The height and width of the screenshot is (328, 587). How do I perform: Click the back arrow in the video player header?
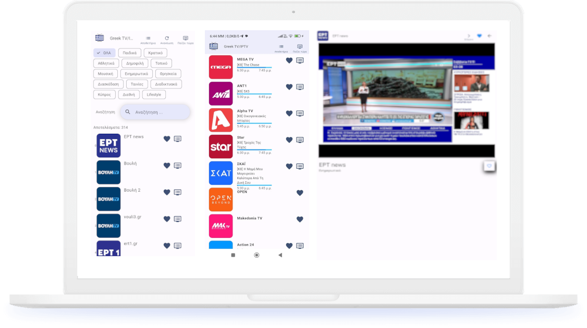pyautogui.click(x=490, y=36)
